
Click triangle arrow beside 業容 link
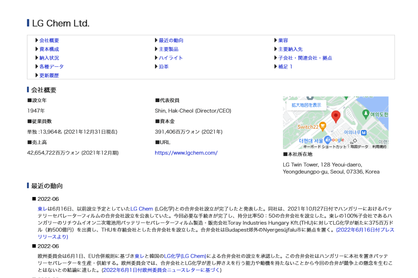(x=276, y=40)
